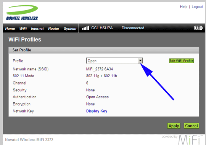
Task: Click the Network Key label
Action: 23,111
